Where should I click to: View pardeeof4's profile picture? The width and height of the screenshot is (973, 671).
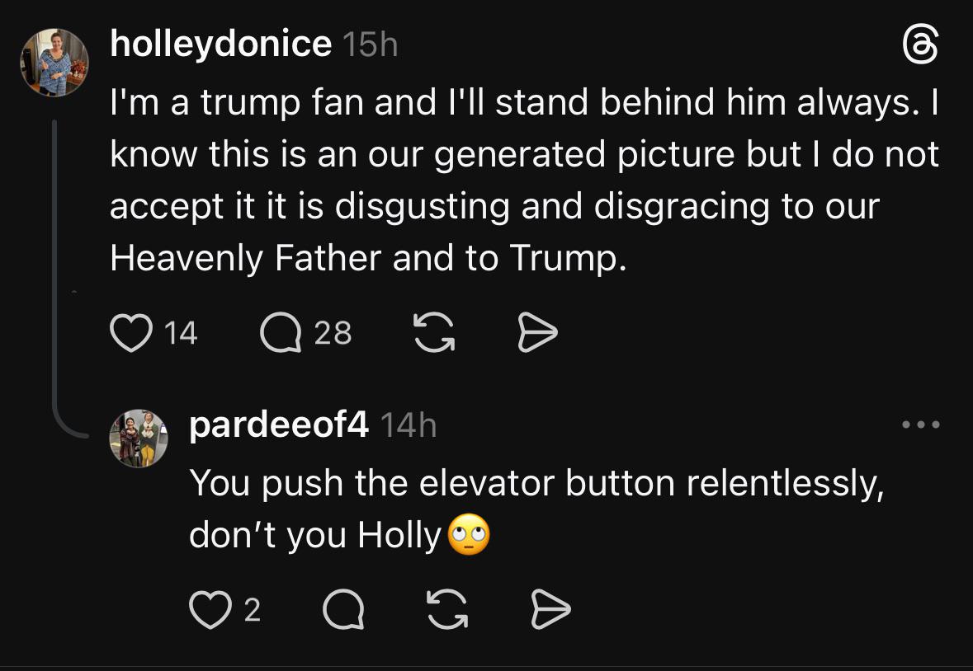[x=139, y=438]
